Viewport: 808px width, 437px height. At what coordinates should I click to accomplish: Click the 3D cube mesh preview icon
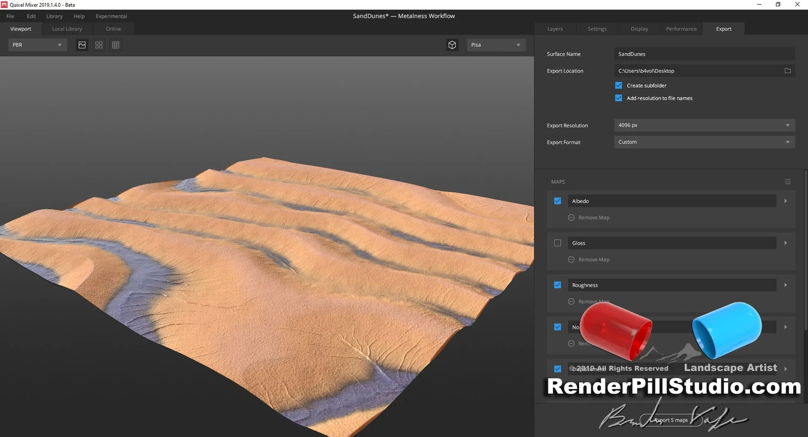(452, 45)
